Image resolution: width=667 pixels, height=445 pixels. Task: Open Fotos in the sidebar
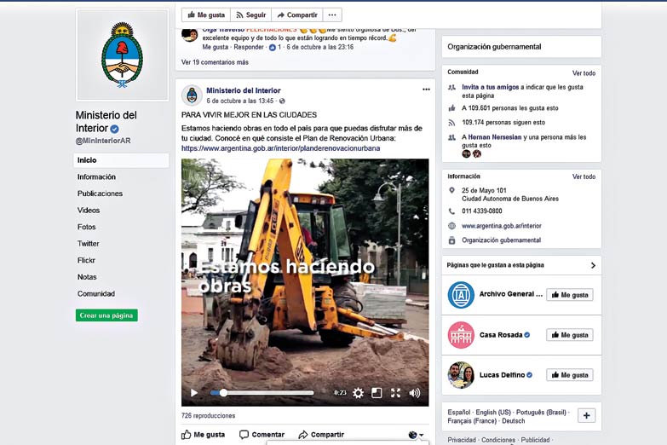click(86, 227)
